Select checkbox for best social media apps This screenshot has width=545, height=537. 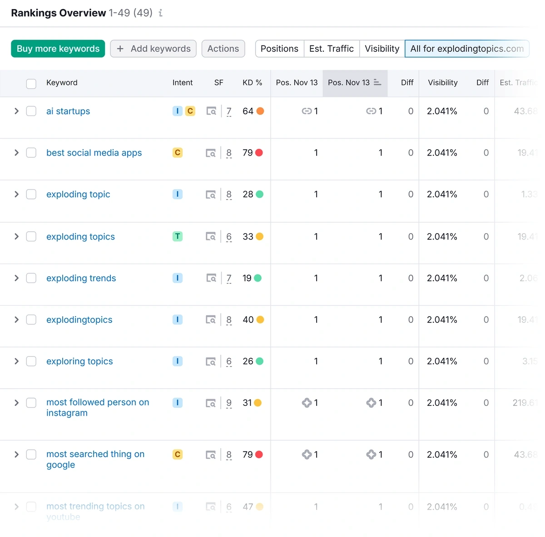point(31,153)
